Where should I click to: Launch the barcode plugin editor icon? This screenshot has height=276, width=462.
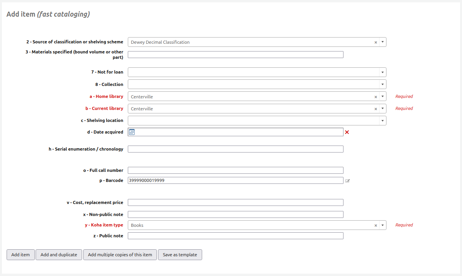[347, 180]
